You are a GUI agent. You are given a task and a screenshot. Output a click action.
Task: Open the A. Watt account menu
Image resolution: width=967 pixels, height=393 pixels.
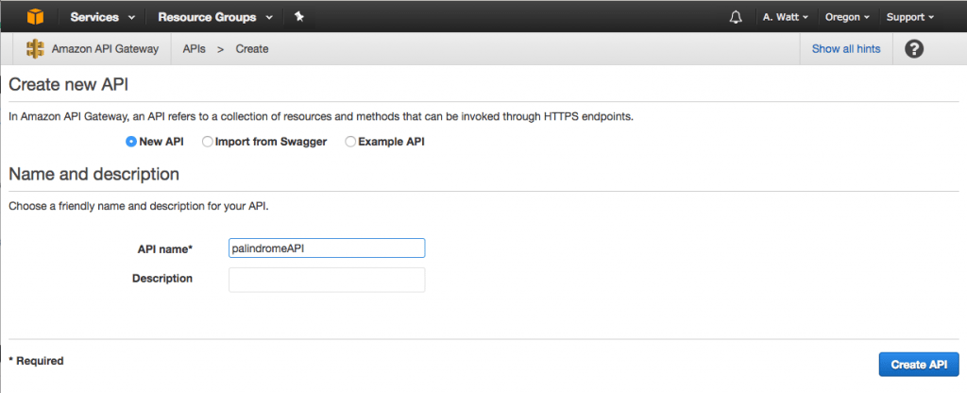[785, 17]
